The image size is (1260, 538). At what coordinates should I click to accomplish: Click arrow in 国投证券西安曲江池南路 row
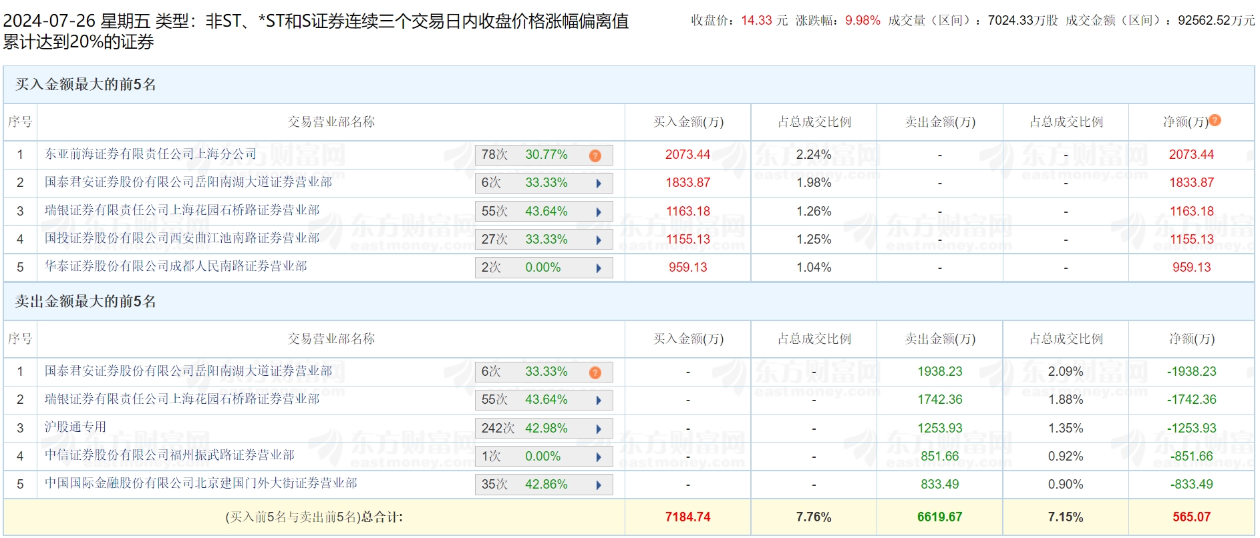[x=599, y=240]
